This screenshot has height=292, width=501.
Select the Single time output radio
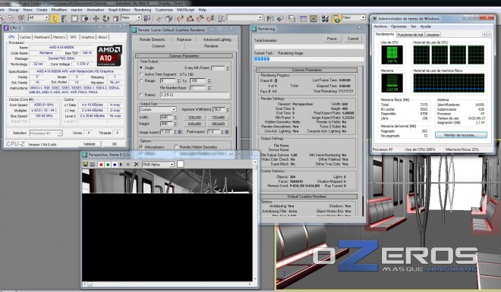click(141, 68)
